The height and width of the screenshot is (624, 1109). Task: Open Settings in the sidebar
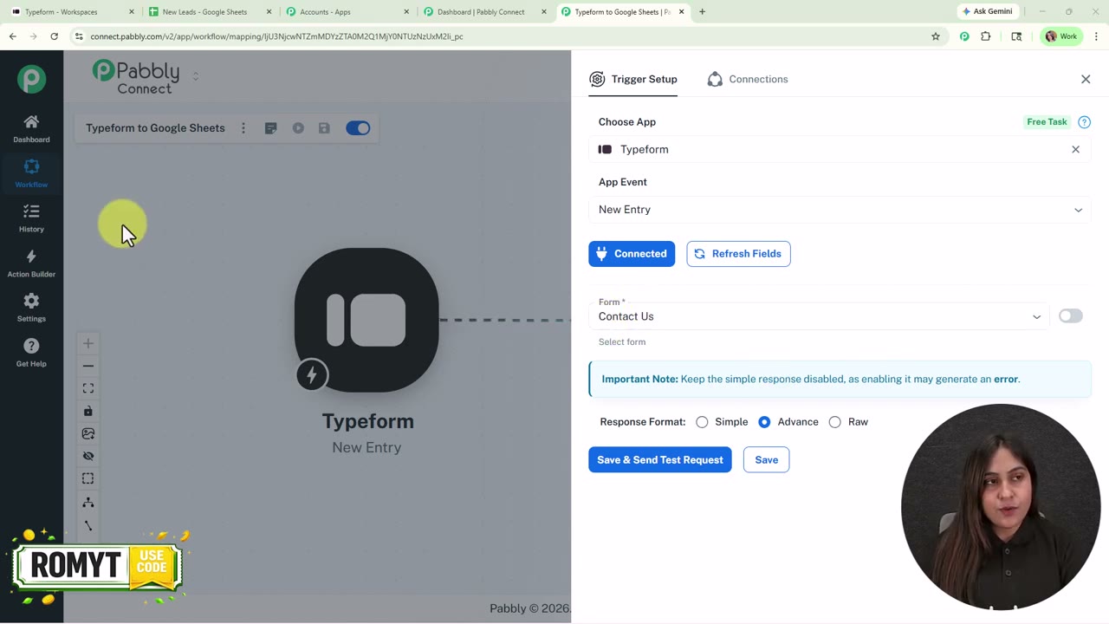pos(31,308)
